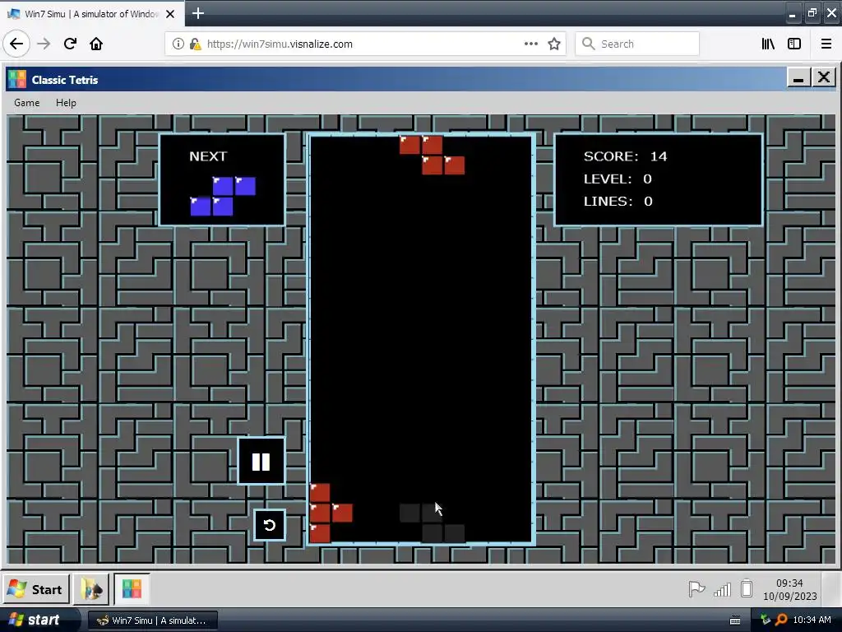
Task: Click the 10/09/2023 date in tray
Action: (789, 596)
